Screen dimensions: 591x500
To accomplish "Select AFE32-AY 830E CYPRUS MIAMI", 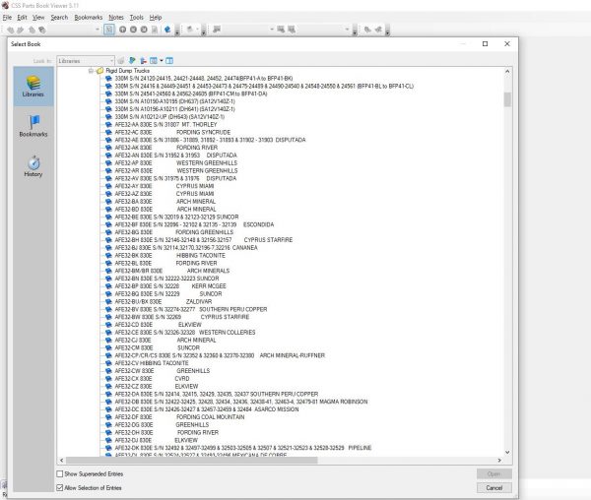I will click(x=164, y=186).
